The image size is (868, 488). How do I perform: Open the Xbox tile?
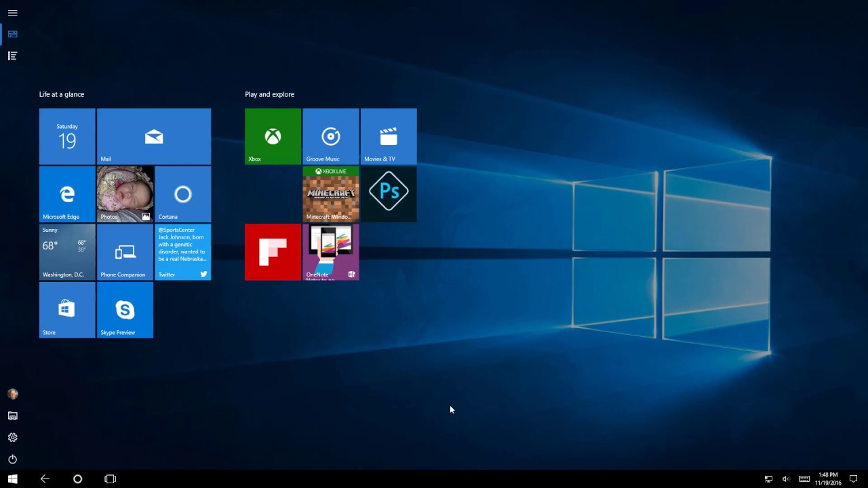pyautogui.click(x=273, y=136)
